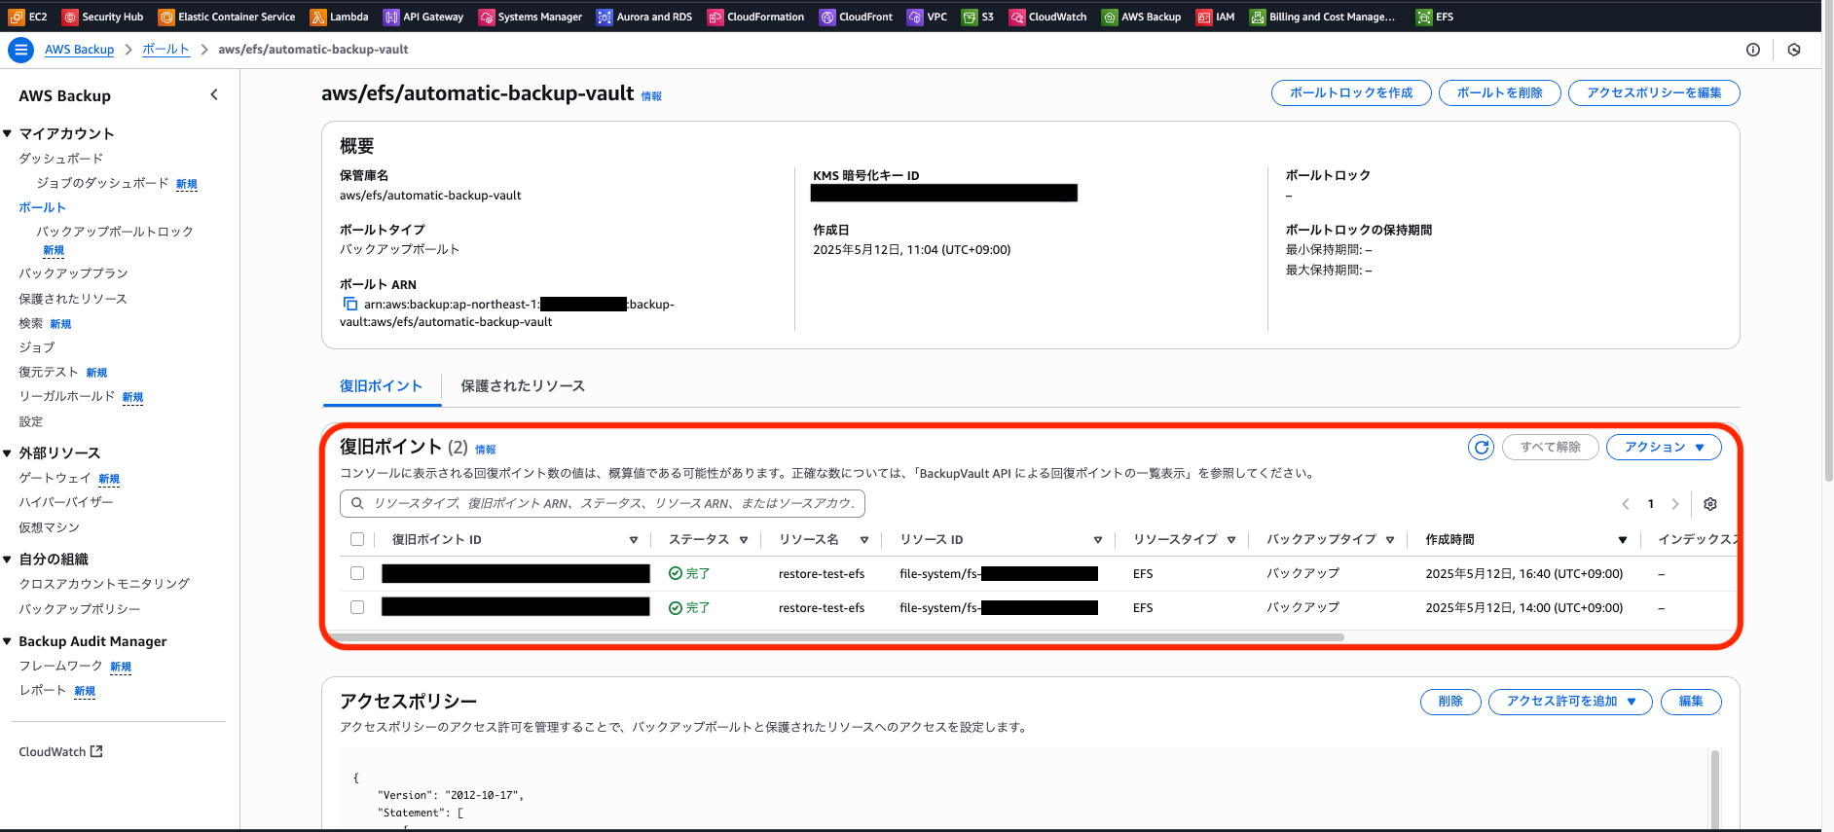Image resolution: width=1834 pixels, height=832 pixels.
Task: Open CloudWatch external link in sidebar
Action: click(x=60, y=752)
